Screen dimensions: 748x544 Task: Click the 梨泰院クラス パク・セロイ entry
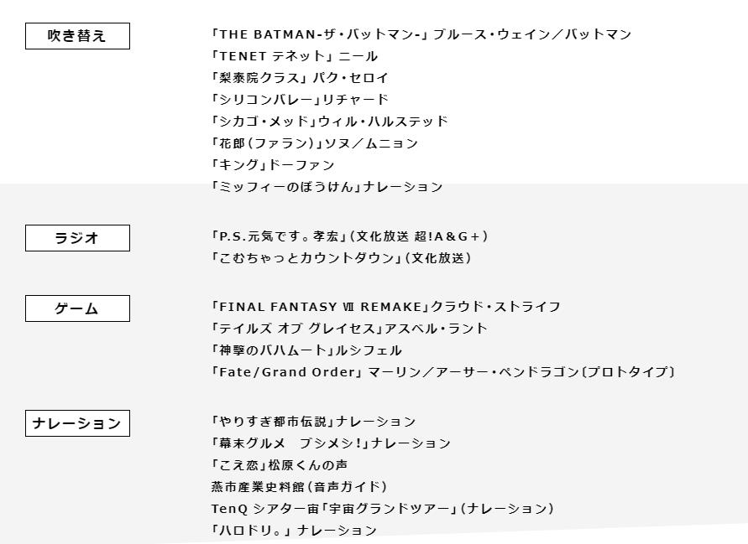pos(300,78)
